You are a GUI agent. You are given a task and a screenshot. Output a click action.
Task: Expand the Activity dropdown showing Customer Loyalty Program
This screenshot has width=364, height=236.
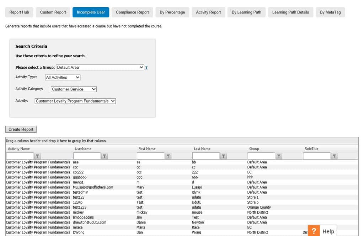pos(75,101)
